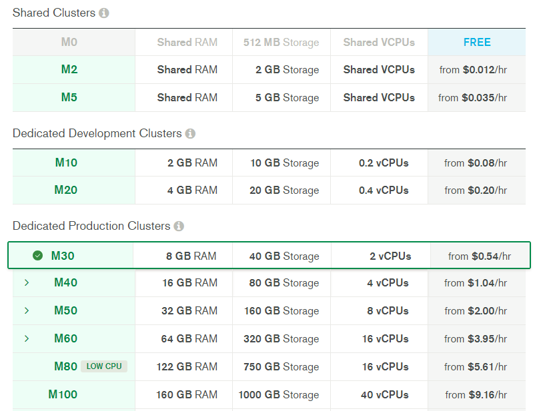
Task: Click the M40 $1.04/hr price cell
Action: [x=477, y=283]
